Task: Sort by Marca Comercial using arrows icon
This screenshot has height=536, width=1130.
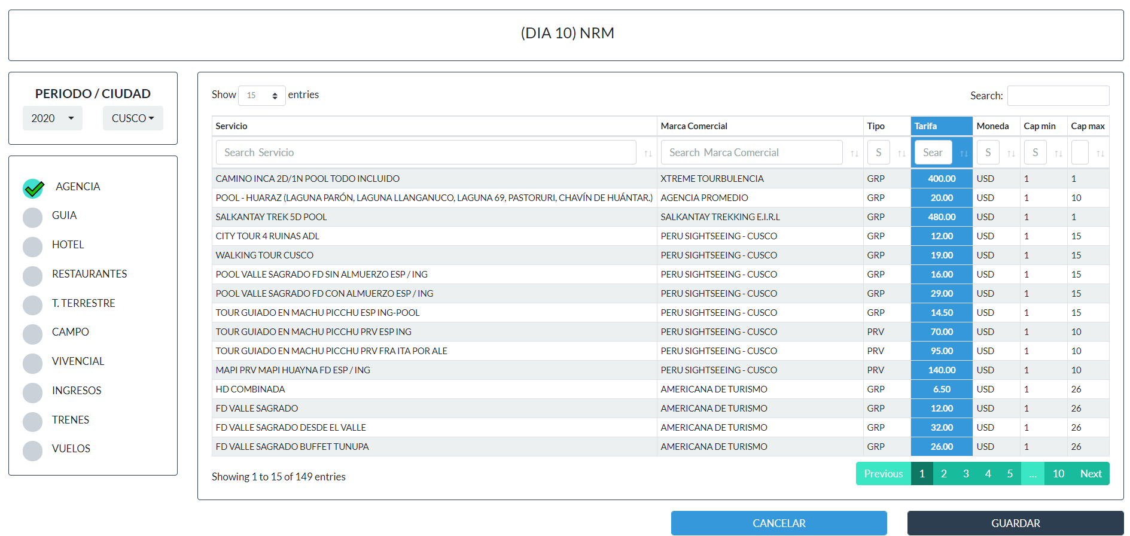Action: 854,154
